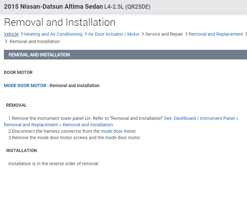Click trailing chevron at end of first breadcrumb row

(x=246, y=34)
